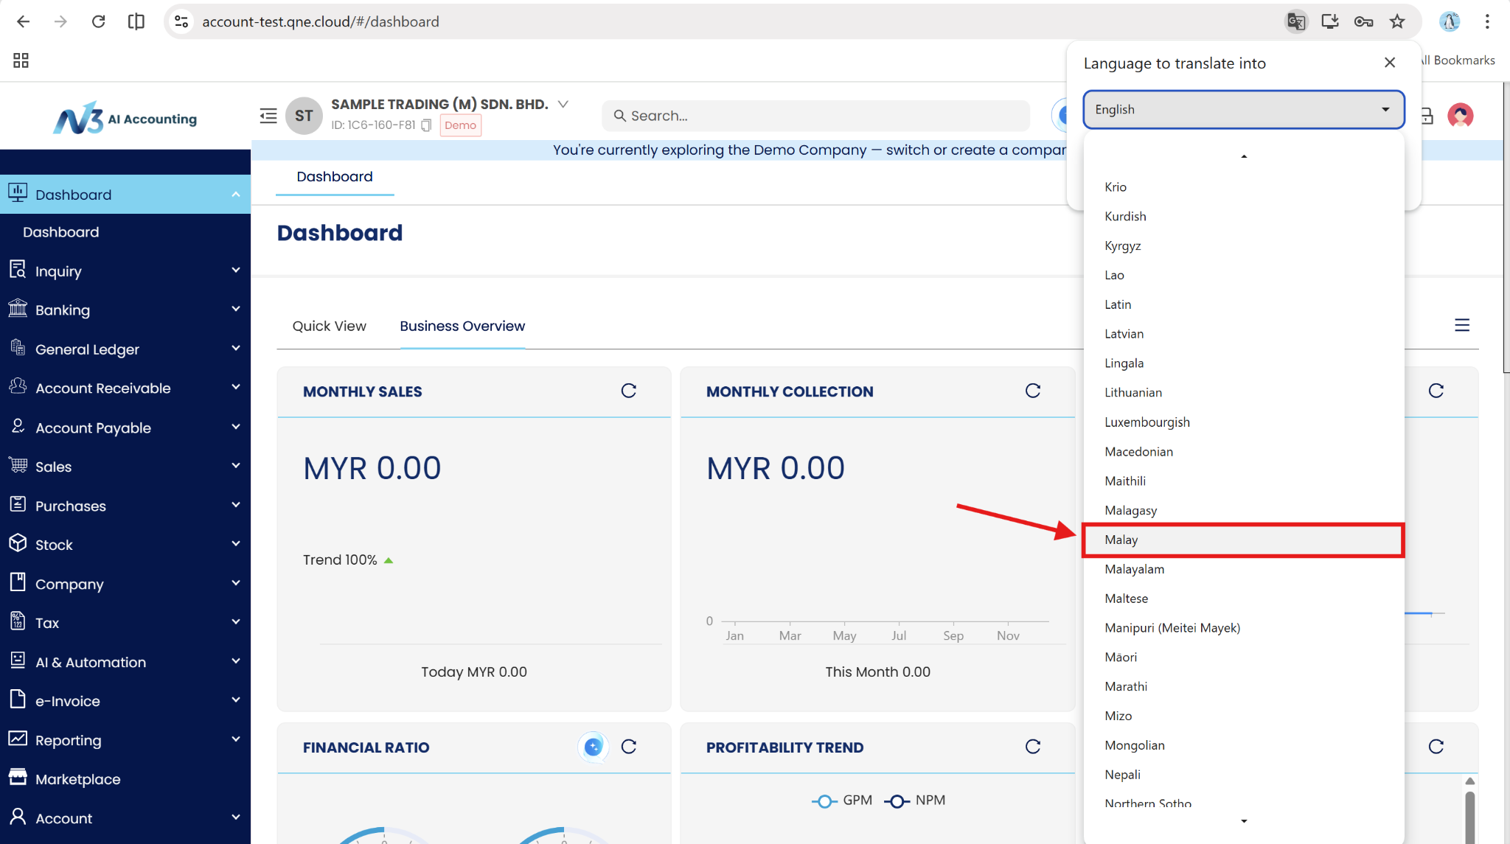
Task: Refresh the Monthly Collection widget
Action: point(1032,391)
